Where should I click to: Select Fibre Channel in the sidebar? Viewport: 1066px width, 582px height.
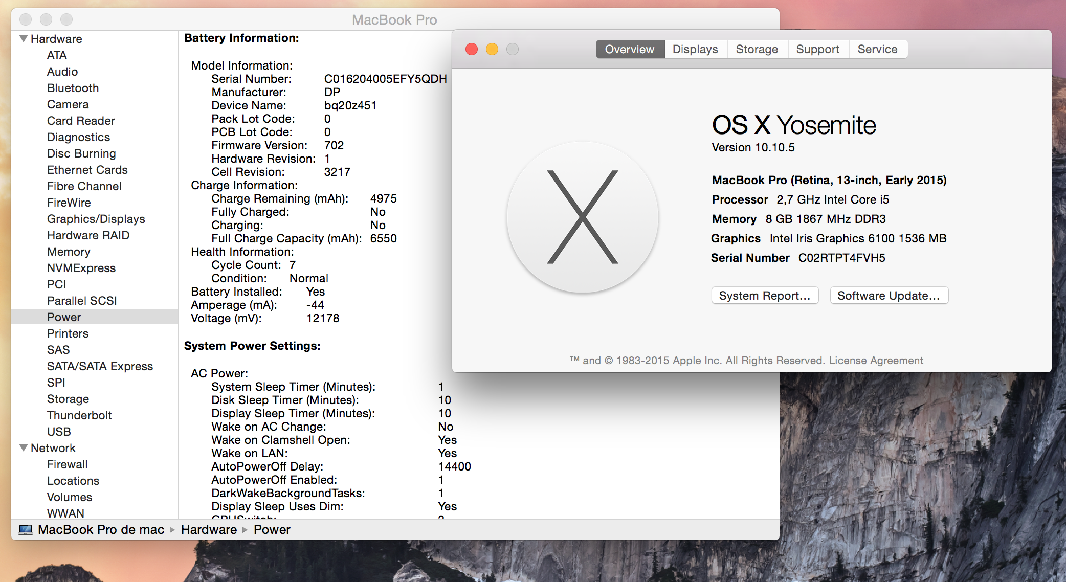(84, 186)
